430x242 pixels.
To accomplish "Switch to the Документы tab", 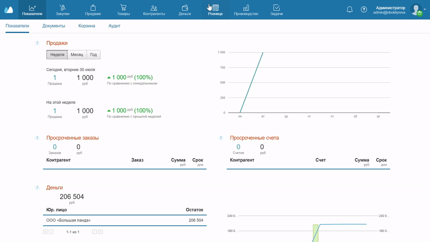I will tap(54, 26).
